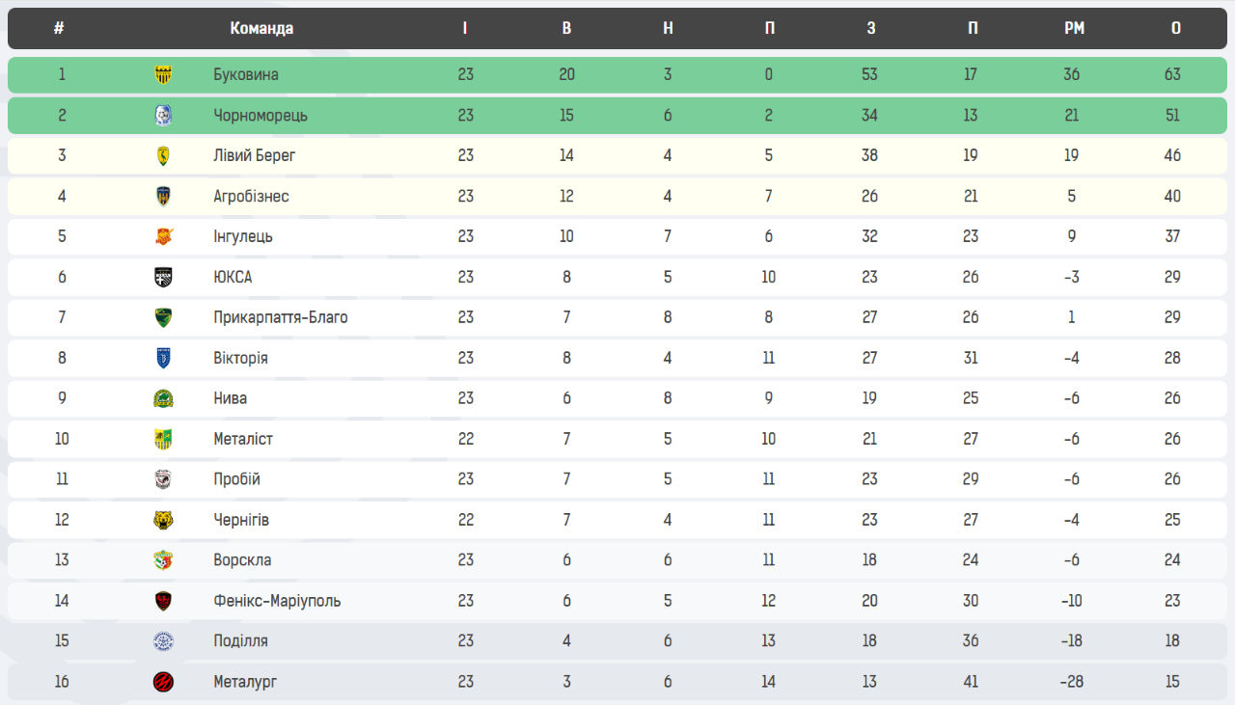Sort table by the О points header

point(1175,29)
